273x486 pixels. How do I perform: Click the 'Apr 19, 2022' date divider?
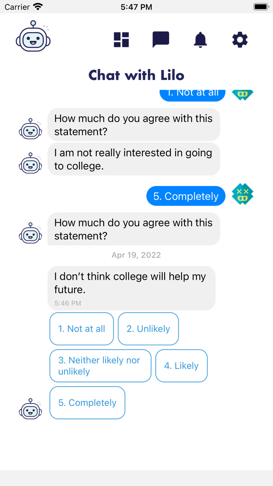(x=136, y=255)
